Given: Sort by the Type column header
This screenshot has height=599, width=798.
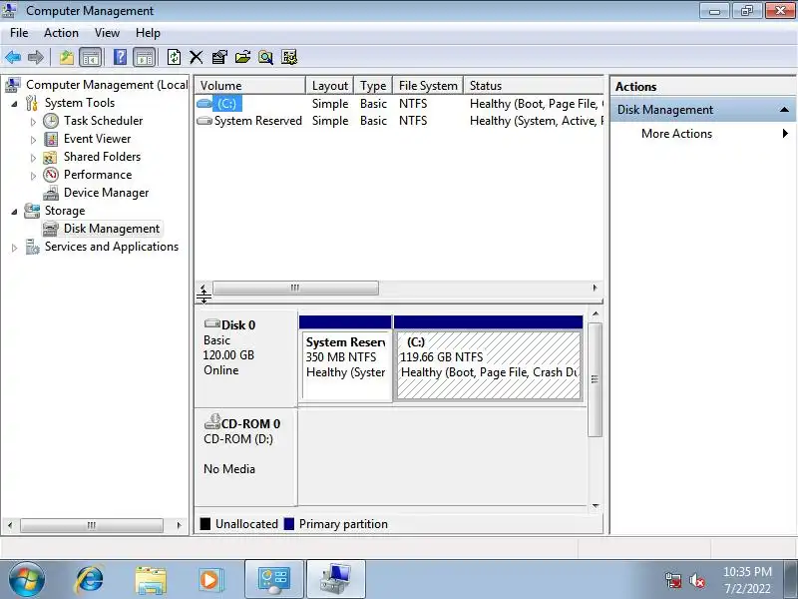Looking at the screenshot, I should [x=373, y=86].
